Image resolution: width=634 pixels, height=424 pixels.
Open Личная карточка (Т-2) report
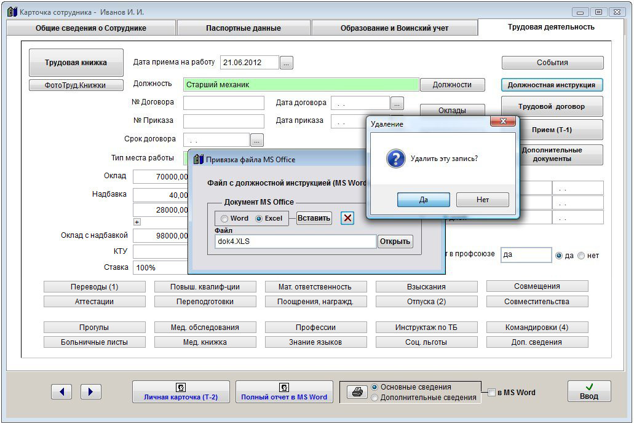(181, 391)
